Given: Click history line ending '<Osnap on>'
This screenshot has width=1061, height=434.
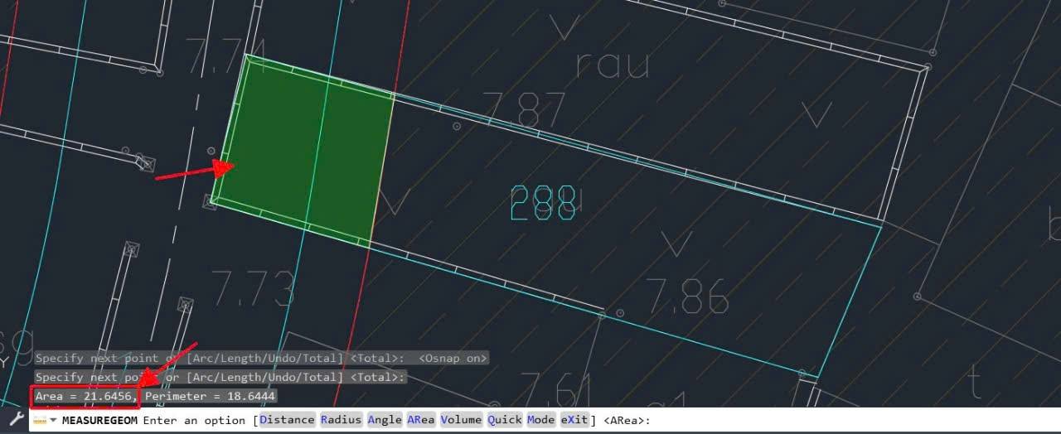Looking at the screenshot, I should (262, 359).
